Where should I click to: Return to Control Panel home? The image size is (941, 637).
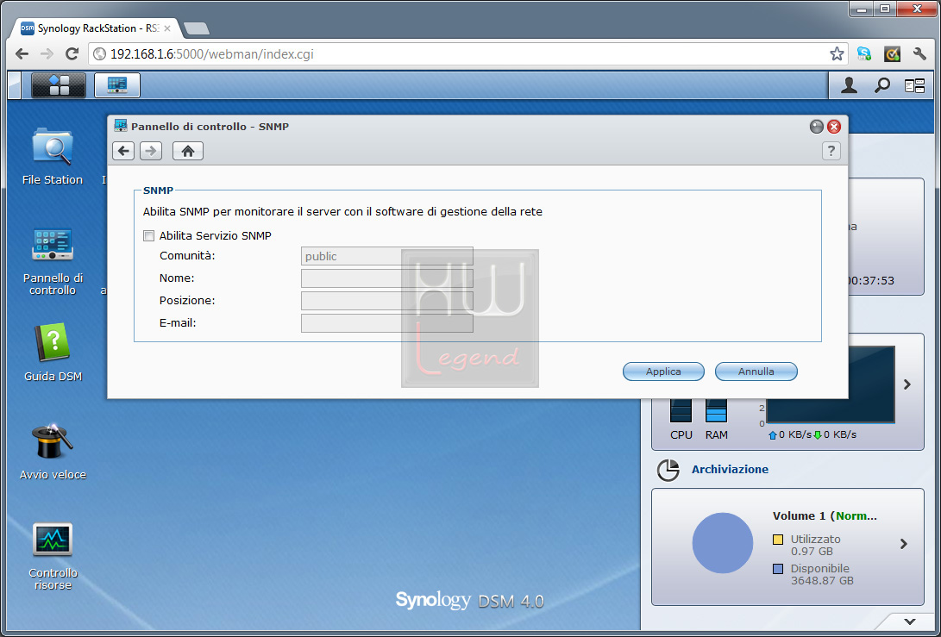tap(188, 151)
